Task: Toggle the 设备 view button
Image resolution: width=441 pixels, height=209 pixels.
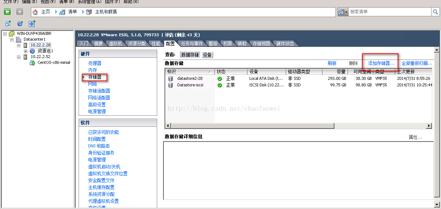Action: [207, 55]
